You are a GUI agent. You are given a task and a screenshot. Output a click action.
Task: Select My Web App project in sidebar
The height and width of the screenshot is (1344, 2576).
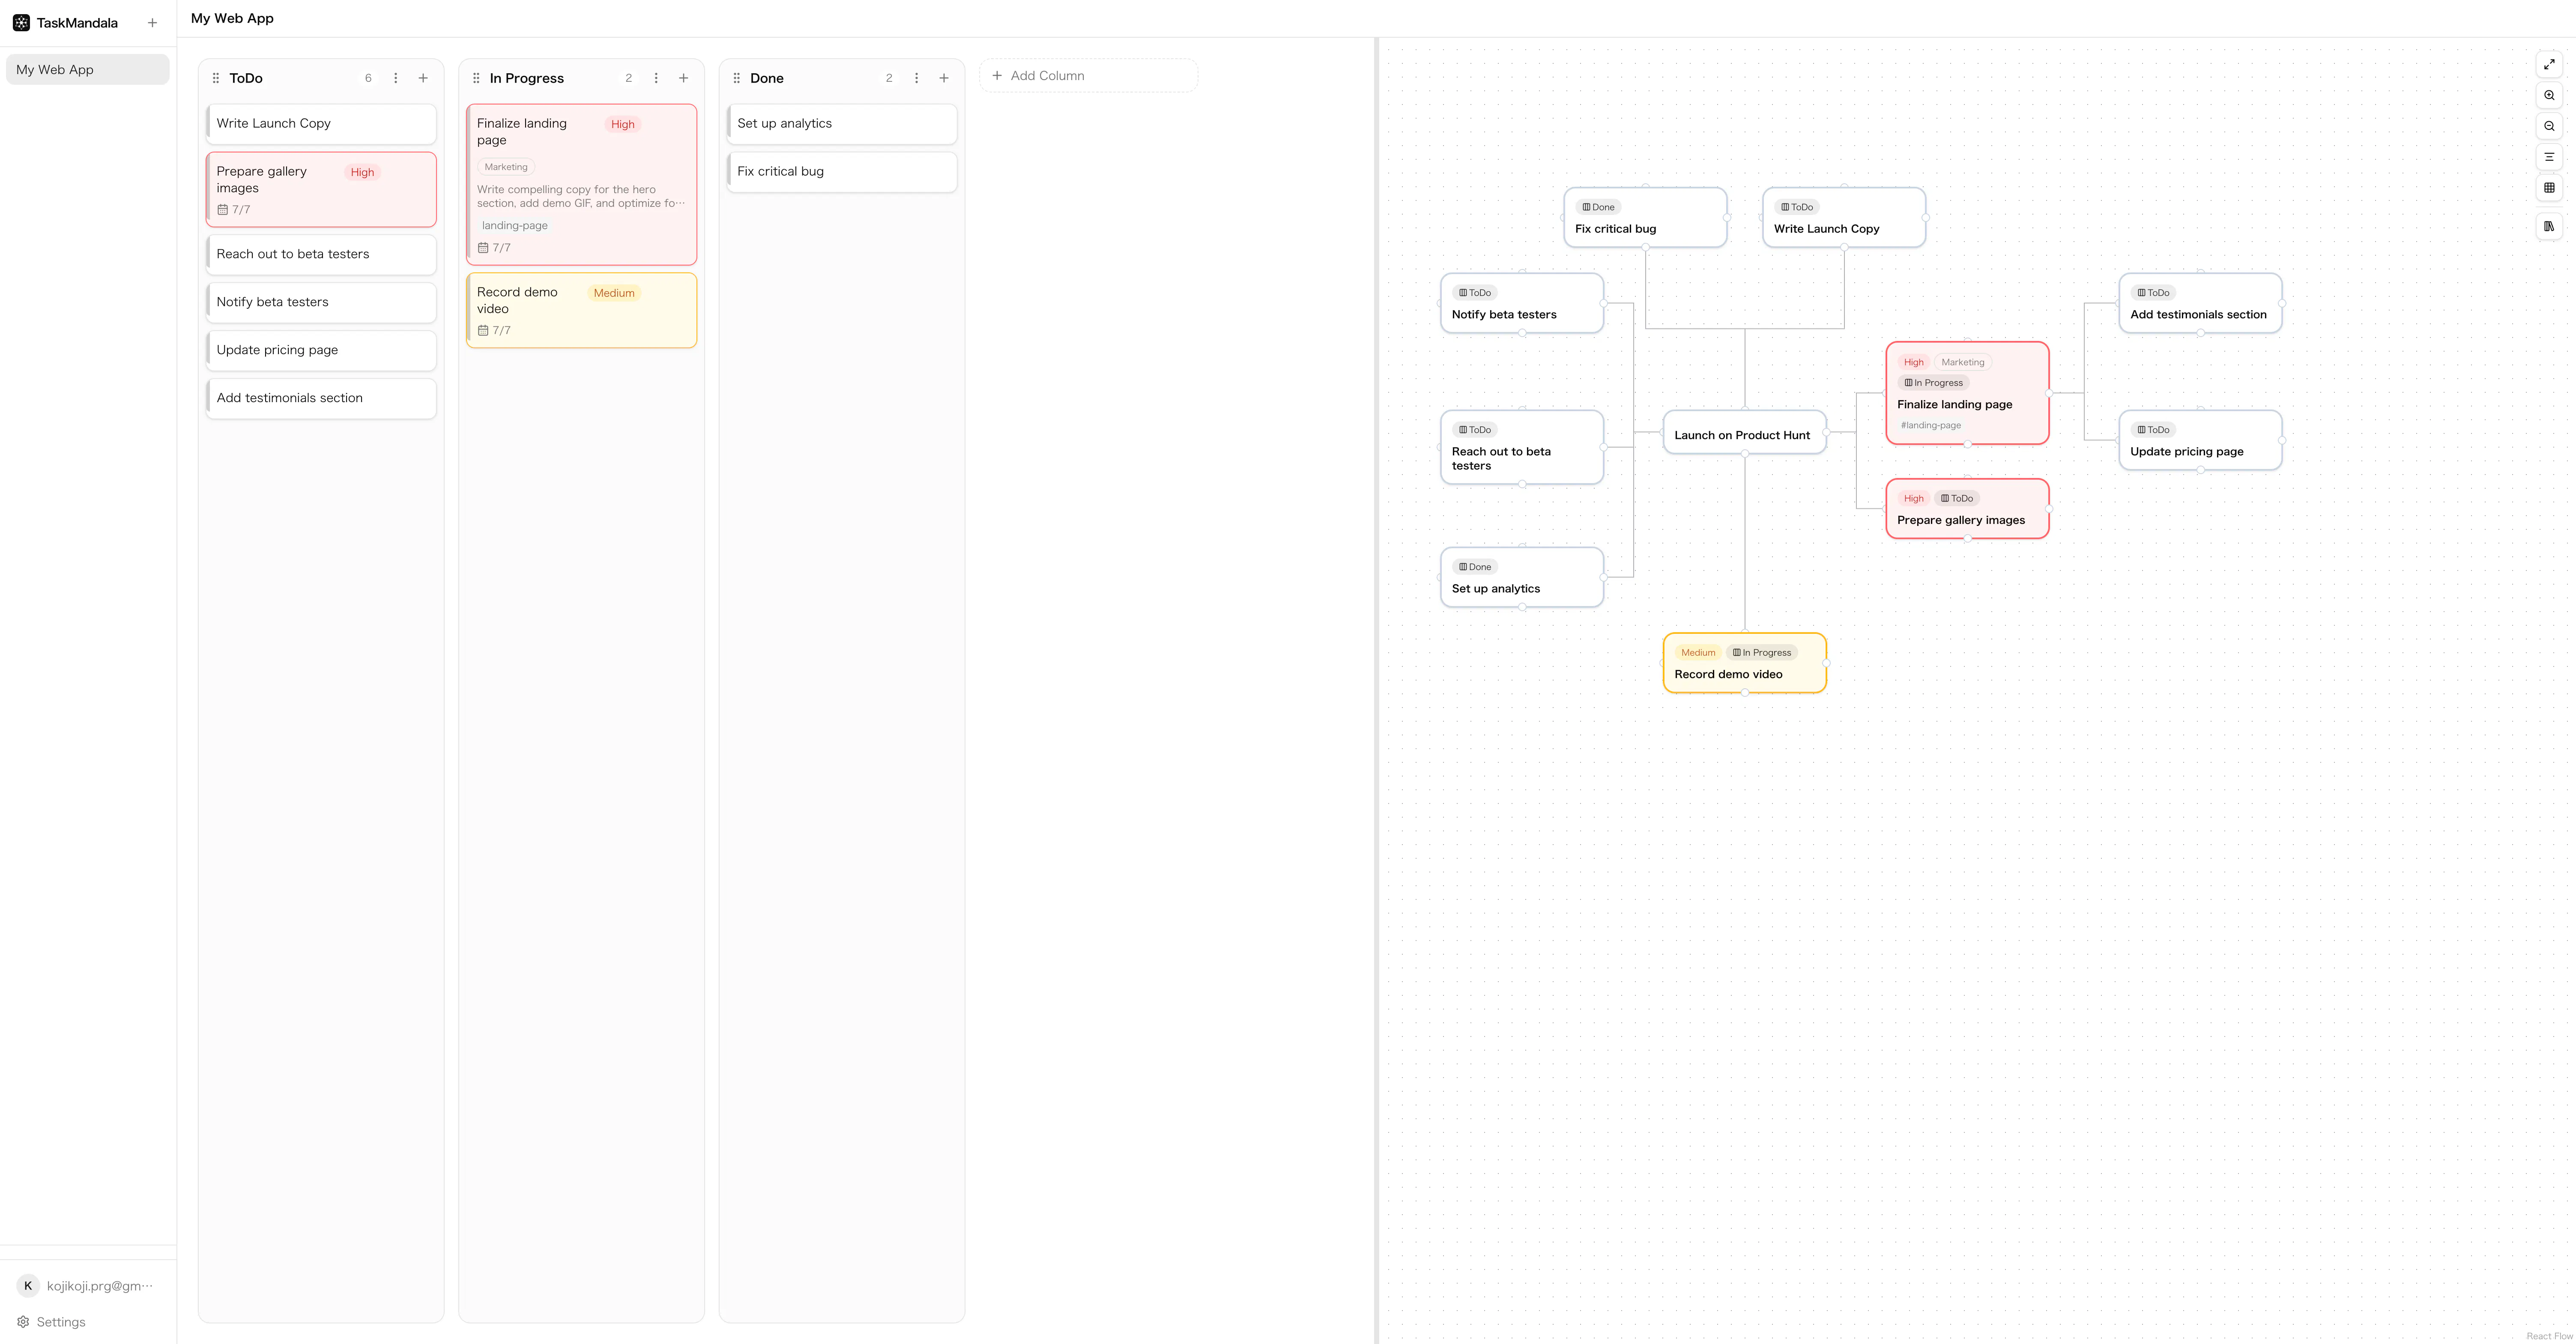(88, 70)
